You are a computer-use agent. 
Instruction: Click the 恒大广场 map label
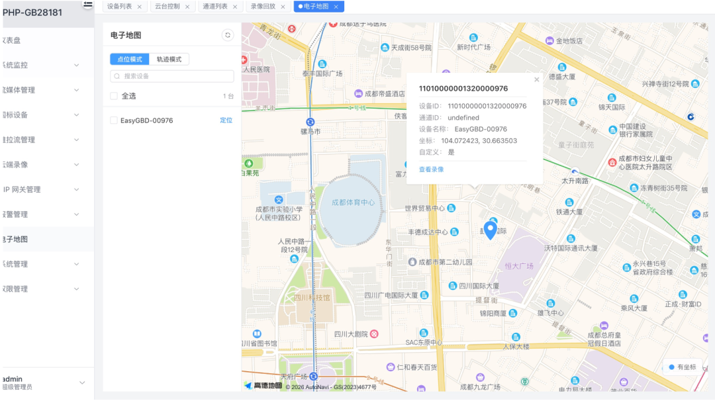[519, 265]
